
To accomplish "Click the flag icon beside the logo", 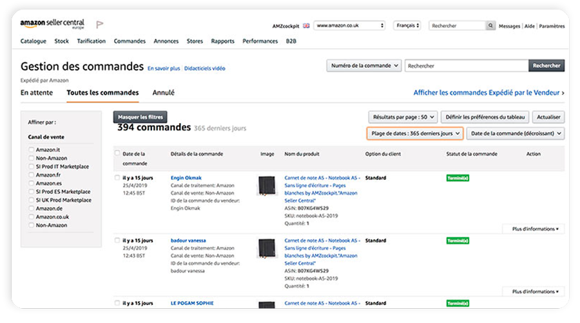I will point(99,24).
